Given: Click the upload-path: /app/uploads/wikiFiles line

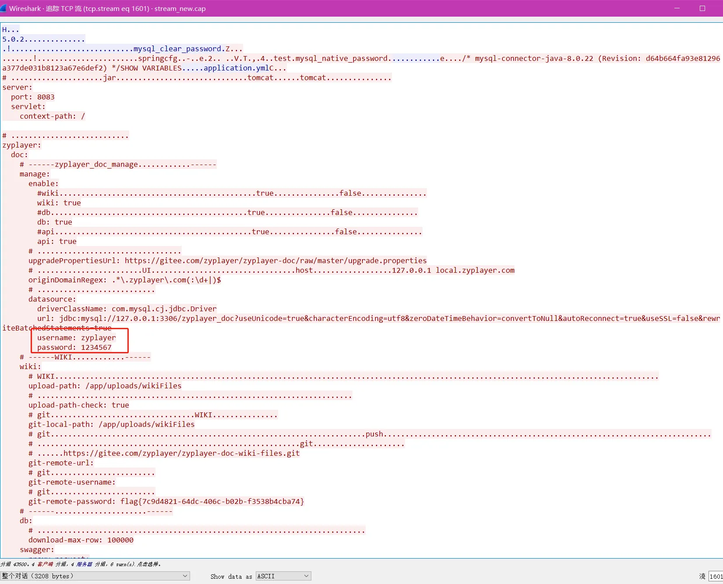Looking at the screenshot, I should pos(105,386).
